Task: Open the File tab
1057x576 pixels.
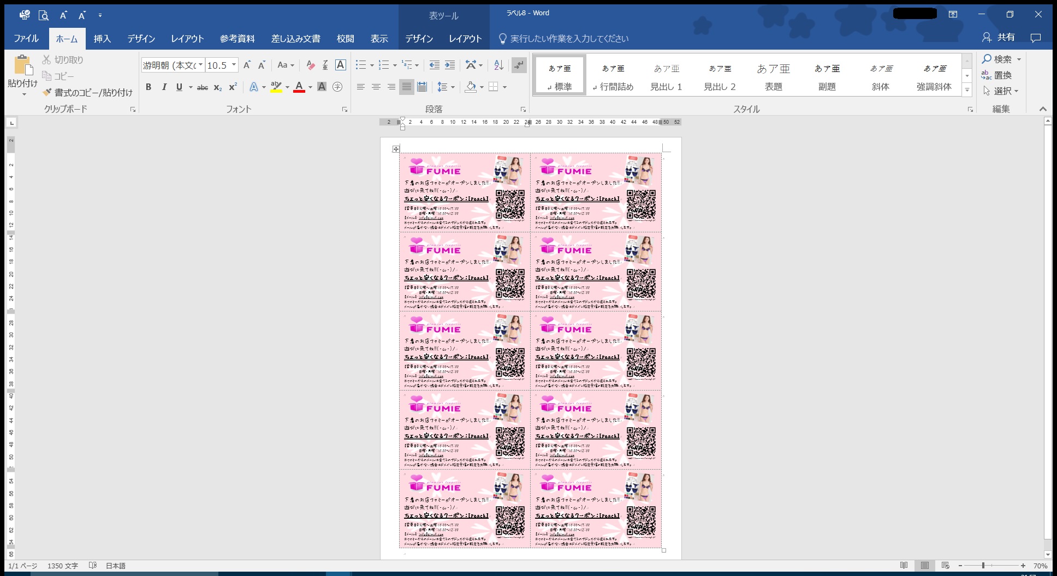Action: [x=26, y=38]
